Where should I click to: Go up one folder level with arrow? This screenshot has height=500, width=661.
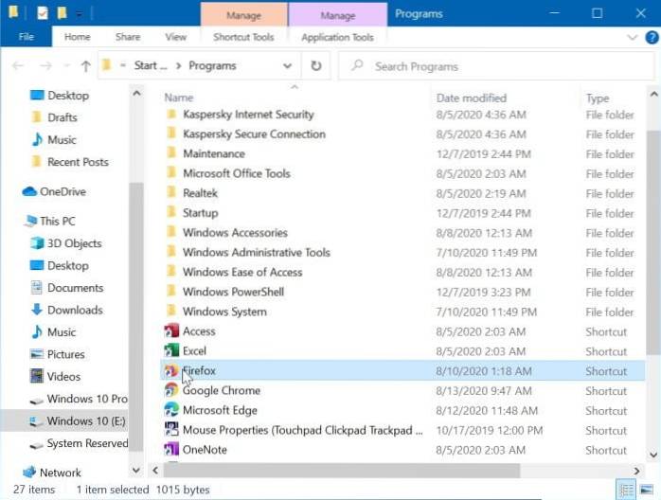point(85,66)
